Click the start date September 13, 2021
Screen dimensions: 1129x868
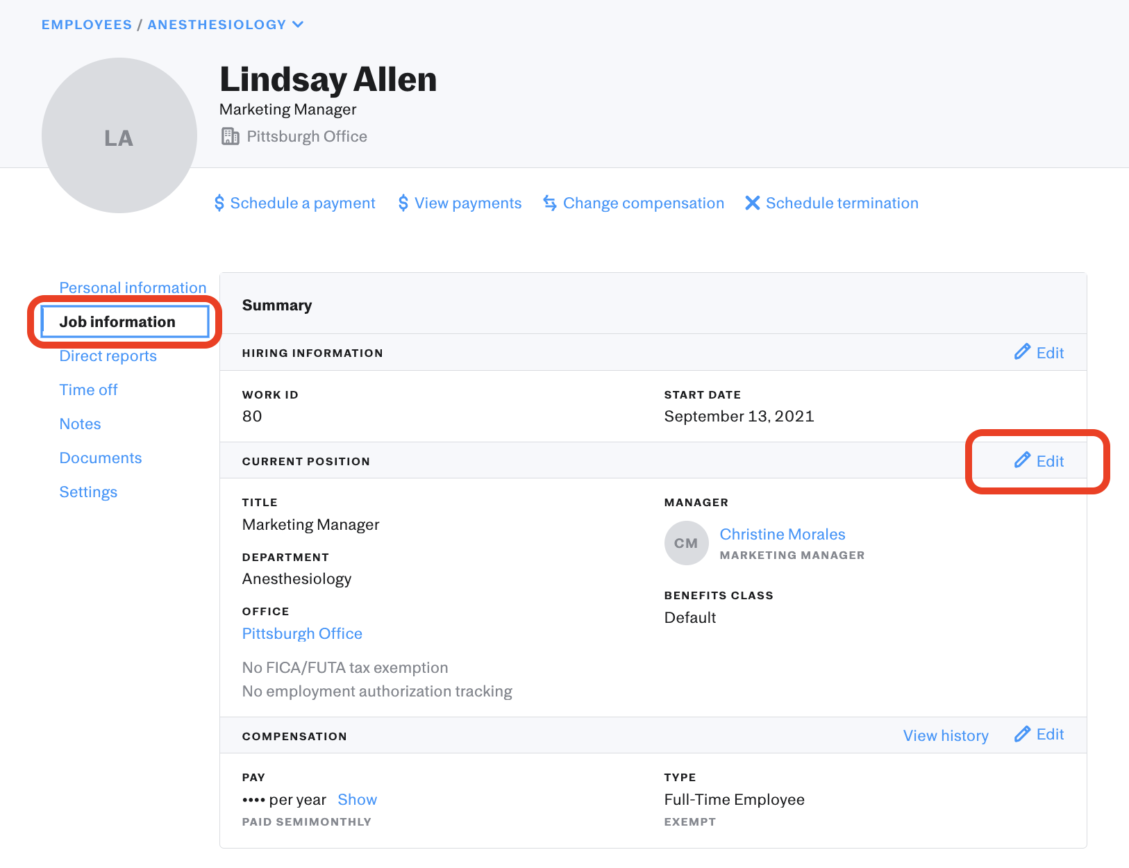[739, 416]
